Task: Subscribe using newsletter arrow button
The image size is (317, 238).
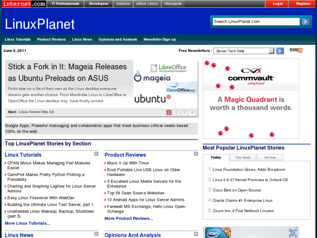Action: point(280,51)
